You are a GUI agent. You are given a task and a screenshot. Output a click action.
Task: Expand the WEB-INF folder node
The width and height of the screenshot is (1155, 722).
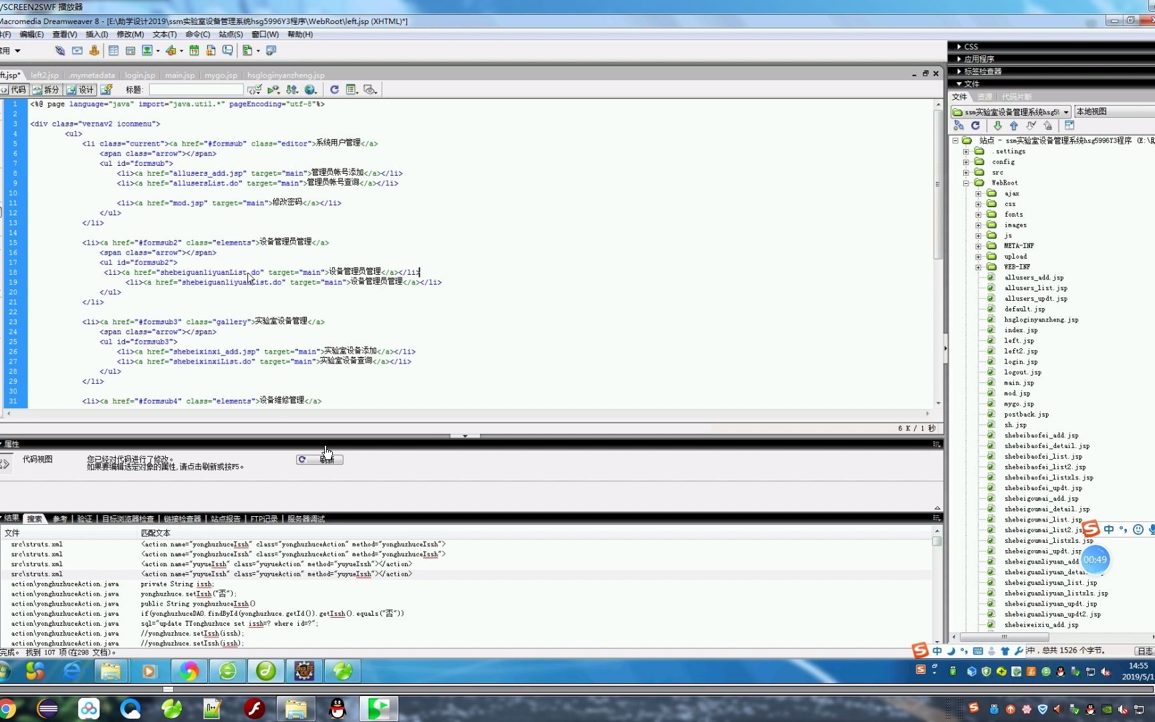(x=979, y=267)
